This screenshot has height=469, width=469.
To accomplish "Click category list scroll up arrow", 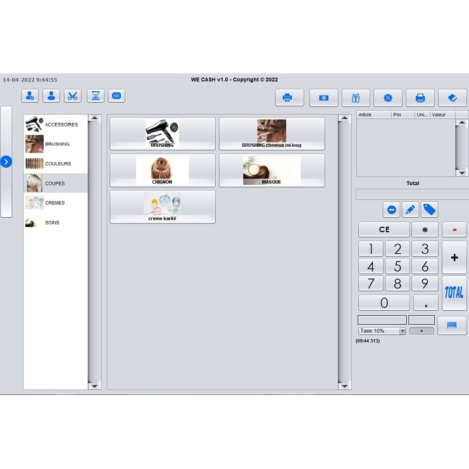I will tap(94, 118).
